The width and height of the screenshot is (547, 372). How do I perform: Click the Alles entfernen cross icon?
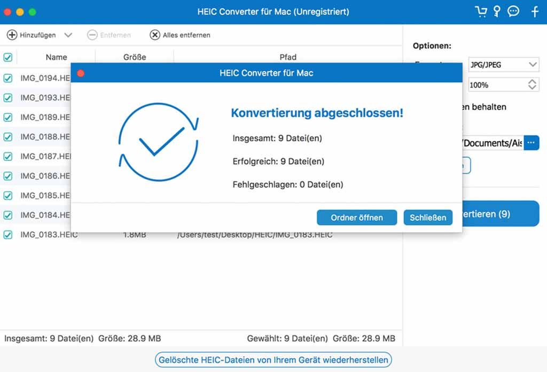point(154,35)
